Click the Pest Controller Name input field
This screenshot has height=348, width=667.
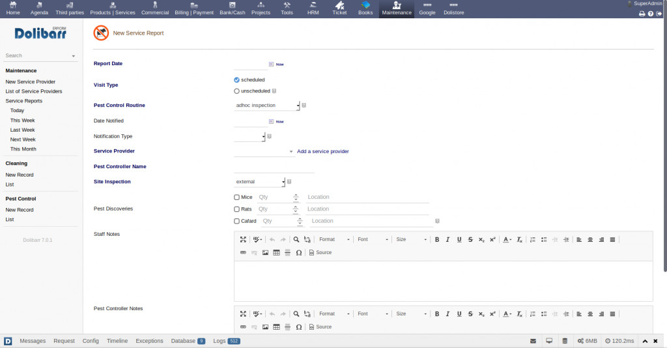pyautogui.click(x=274, y=167)
